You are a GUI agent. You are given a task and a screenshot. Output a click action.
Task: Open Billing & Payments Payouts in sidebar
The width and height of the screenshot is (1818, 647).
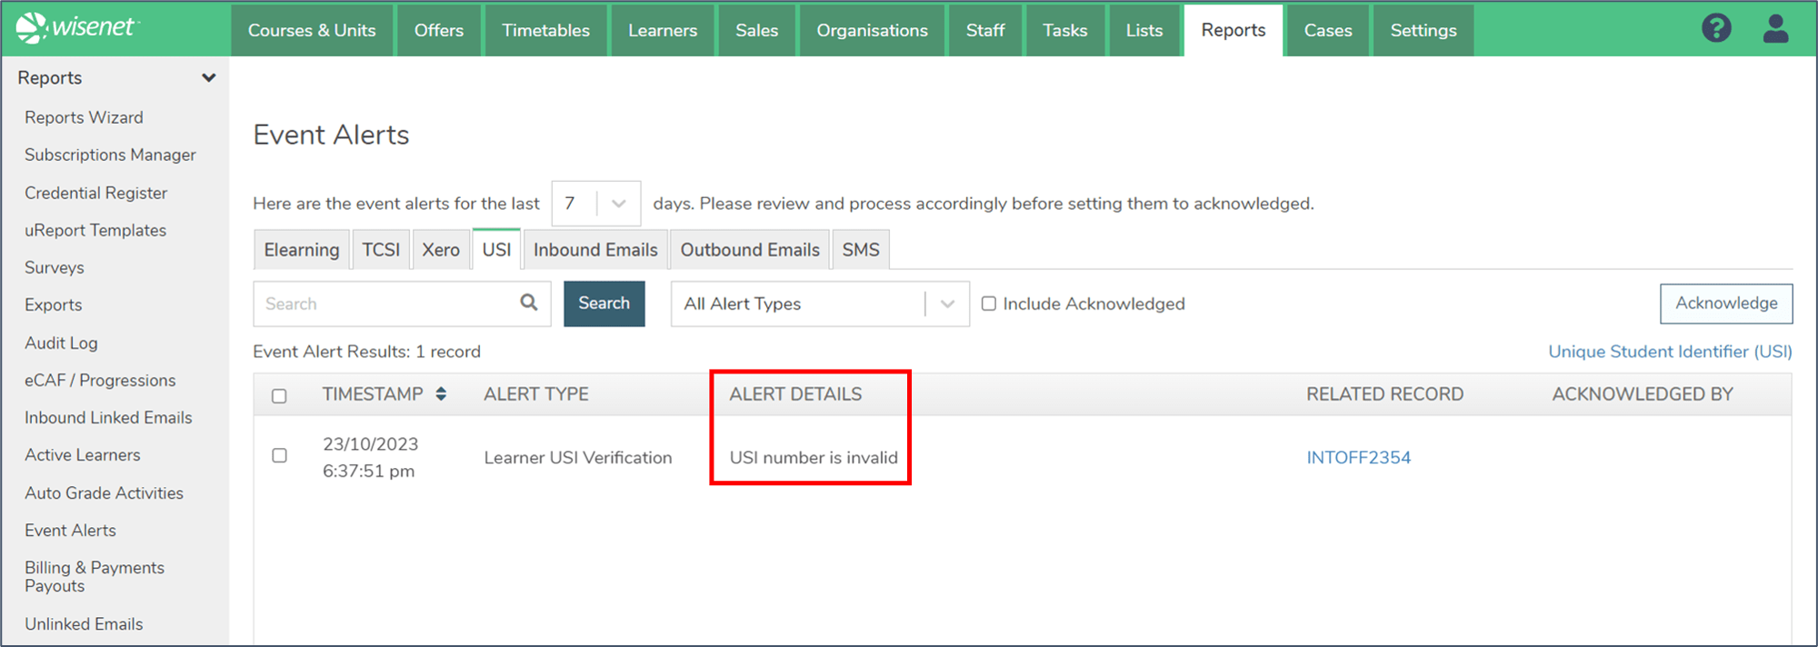[95, 576]
